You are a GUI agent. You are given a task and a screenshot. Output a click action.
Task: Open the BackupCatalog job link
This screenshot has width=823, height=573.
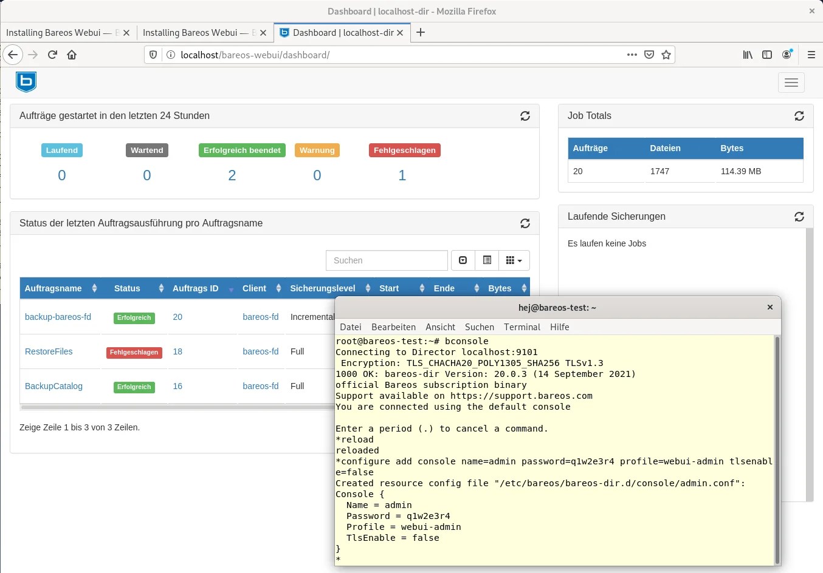[x=53, y=386]
